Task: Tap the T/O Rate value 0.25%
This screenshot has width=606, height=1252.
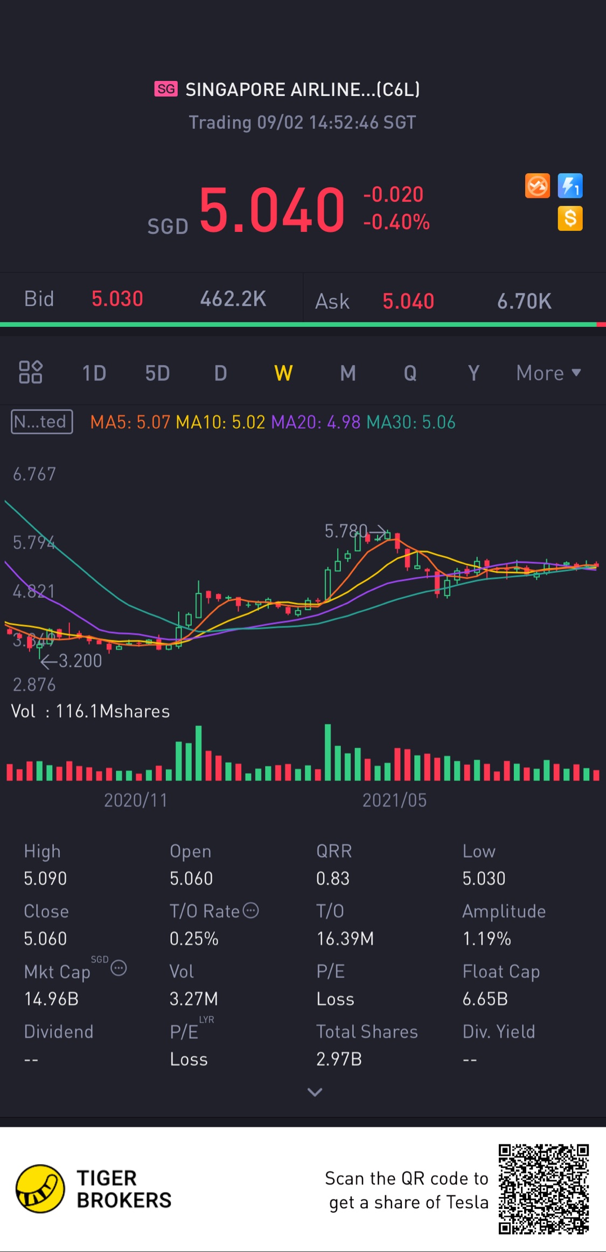Action: pyautogui.click(x=194, y=939)
